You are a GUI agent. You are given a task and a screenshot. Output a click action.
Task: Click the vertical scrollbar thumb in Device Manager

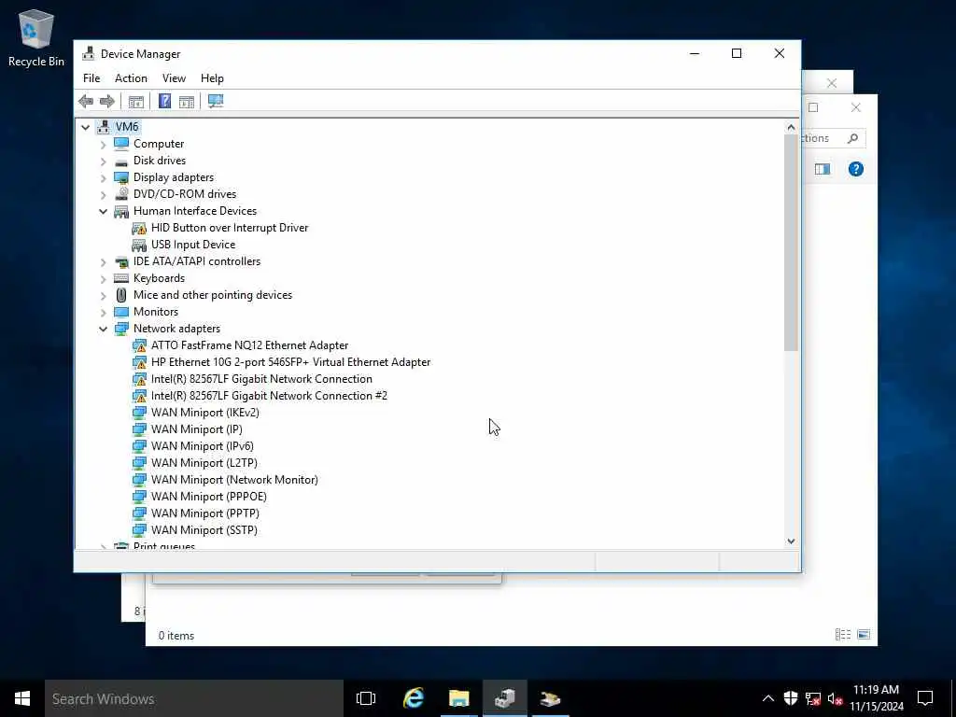pyautogui.click(x=791, y=243)
